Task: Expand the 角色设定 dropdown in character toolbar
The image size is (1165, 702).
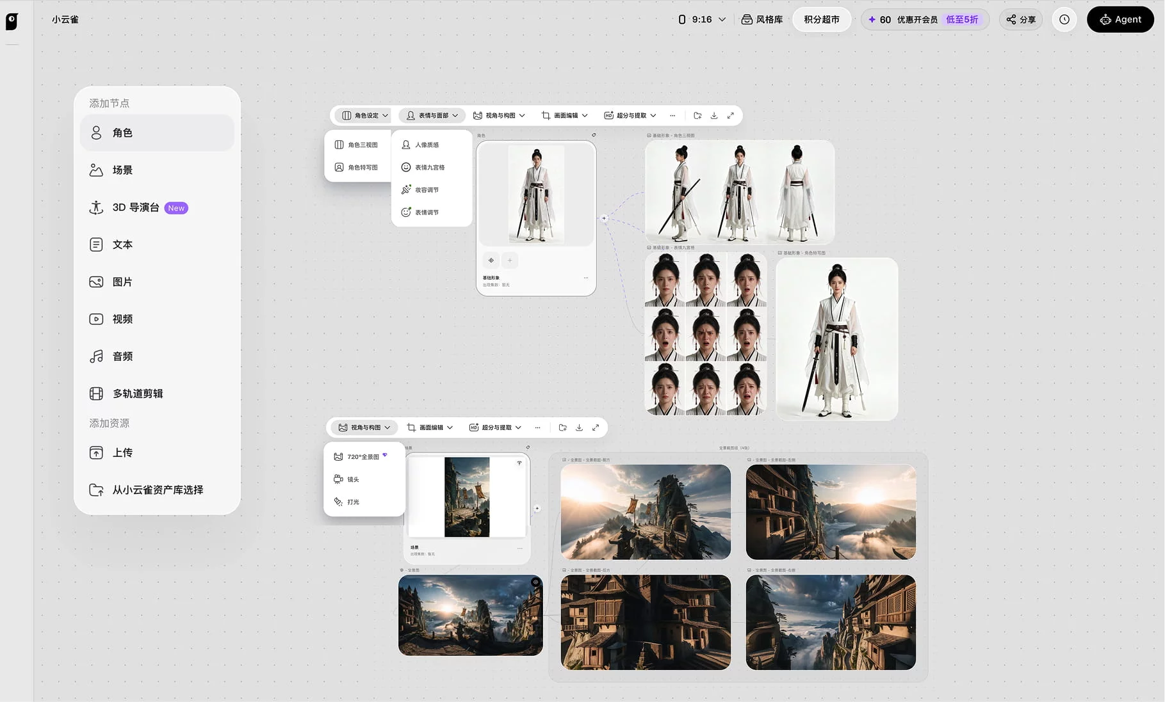Action: [365, 115]
